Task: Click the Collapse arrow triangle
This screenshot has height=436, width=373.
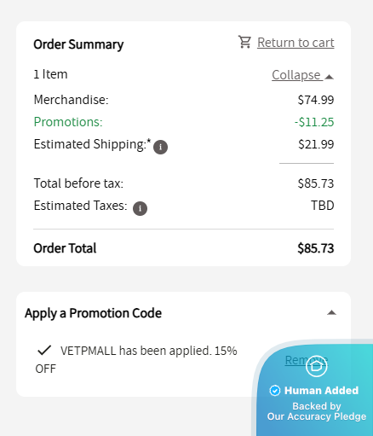Action: tap(329, 77)
